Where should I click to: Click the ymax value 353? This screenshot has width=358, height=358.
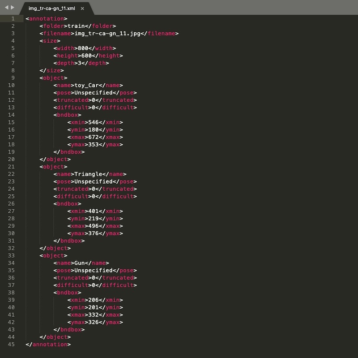coord(94,144)
